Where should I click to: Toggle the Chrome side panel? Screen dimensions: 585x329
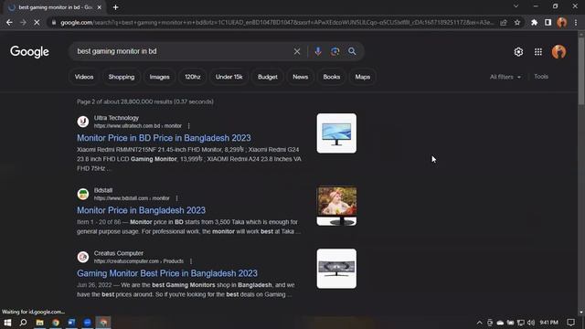click(548, 23)
